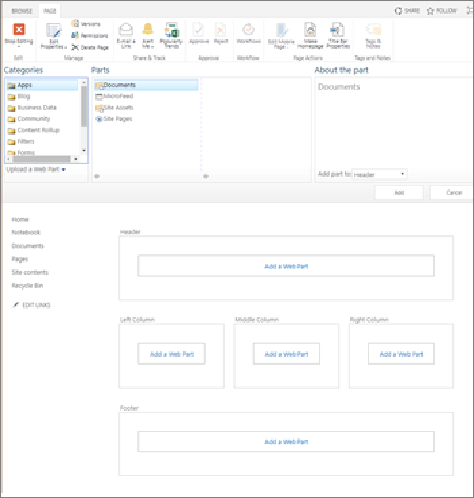Select the Site Pages part
This screenshot has width=474, height=498.
(x=114, y=119)
